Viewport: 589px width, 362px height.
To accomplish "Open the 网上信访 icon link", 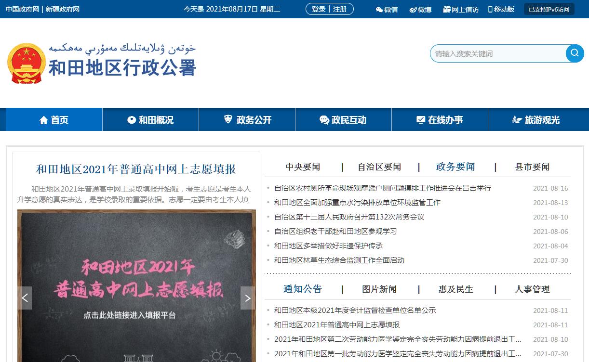I will click(461, 9).
